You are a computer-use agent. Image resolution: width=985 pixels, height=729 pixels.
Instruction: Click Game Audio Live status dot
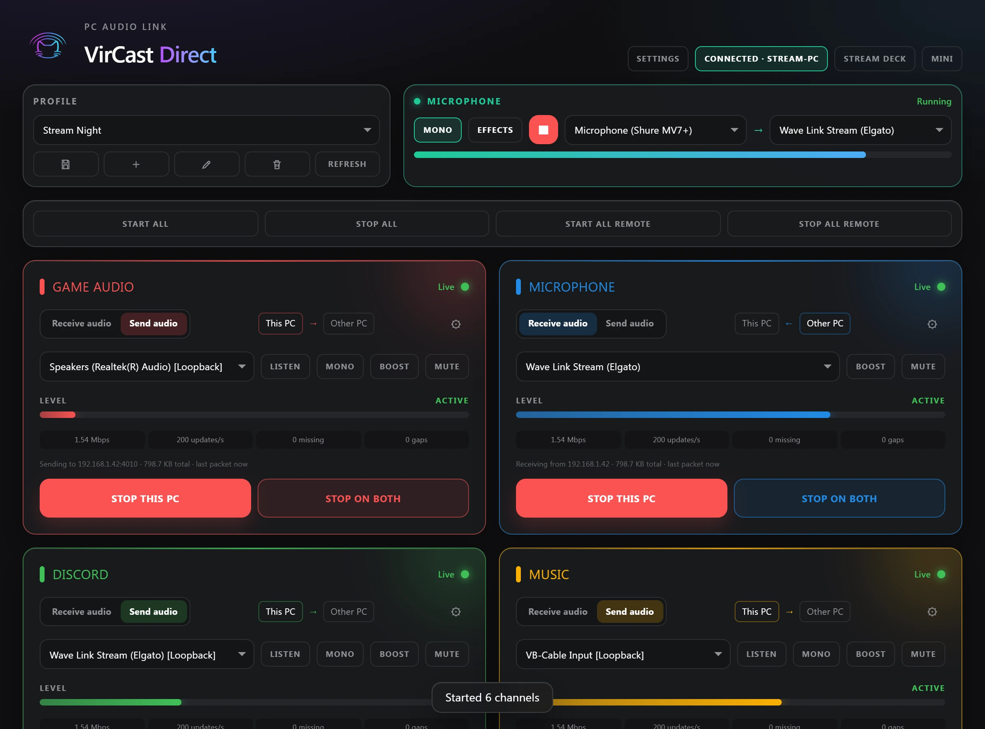tap(465, 287)
